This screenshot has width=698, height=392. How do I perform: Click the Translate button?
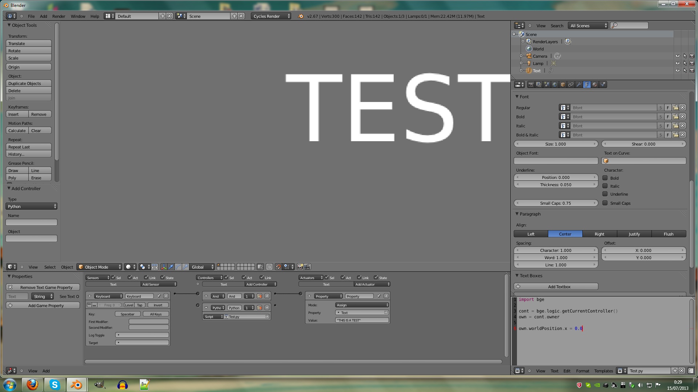point(29,43)
